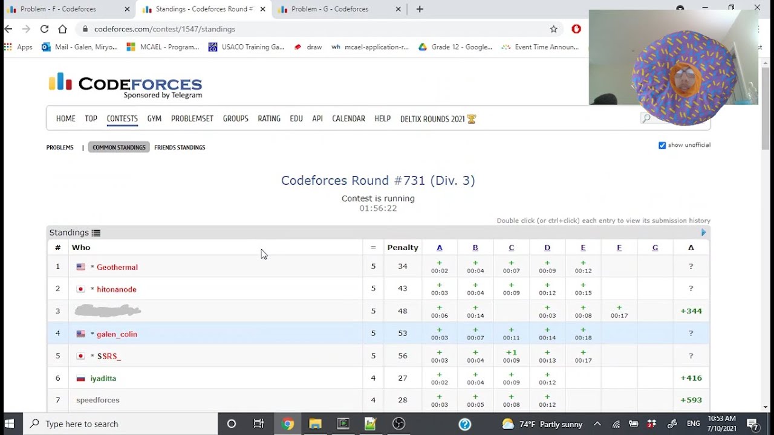Screen dimensions: 774x435
Task: Open iyaditta's profile
Action: (103, 378)
